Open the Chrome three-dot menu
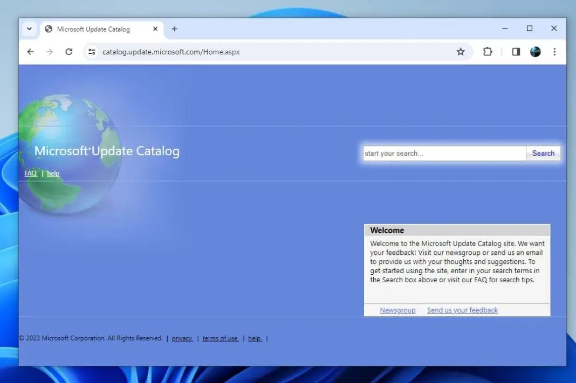 pyautogui.click(x=555, y=52)
